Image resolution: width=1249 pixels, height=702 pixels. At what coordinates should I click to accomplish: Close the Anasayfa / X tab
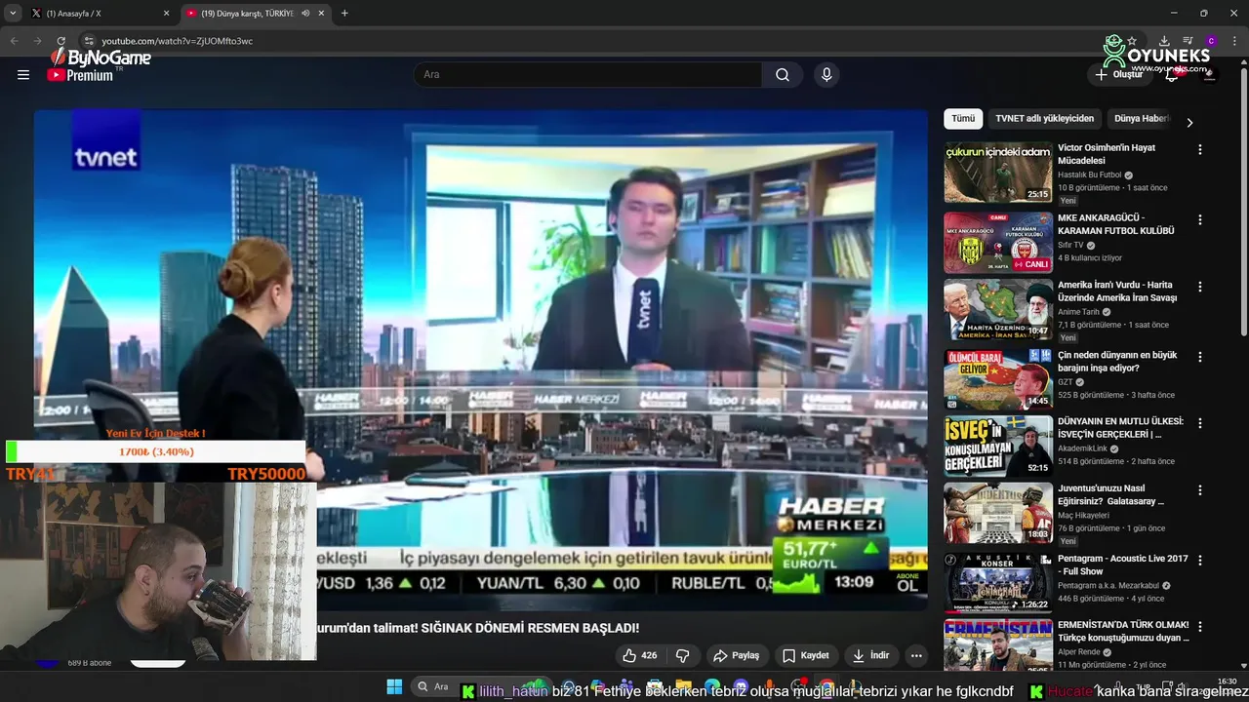166,13
